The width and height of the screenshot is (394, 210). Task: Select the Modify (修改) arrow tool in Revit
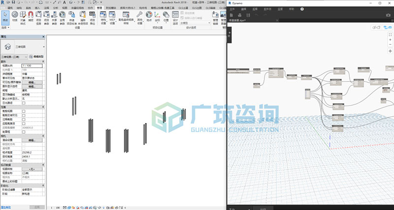pyautogui.click(x=5, y=18)
